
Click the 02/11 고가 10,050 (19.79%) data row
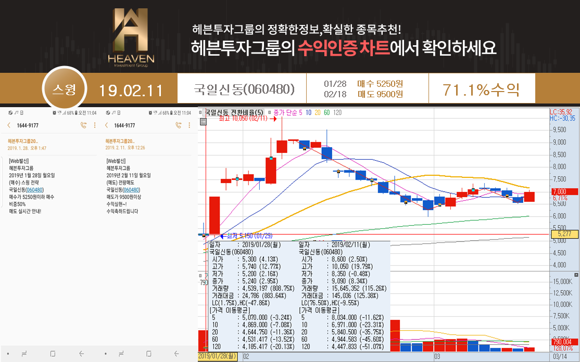(337, 267)
